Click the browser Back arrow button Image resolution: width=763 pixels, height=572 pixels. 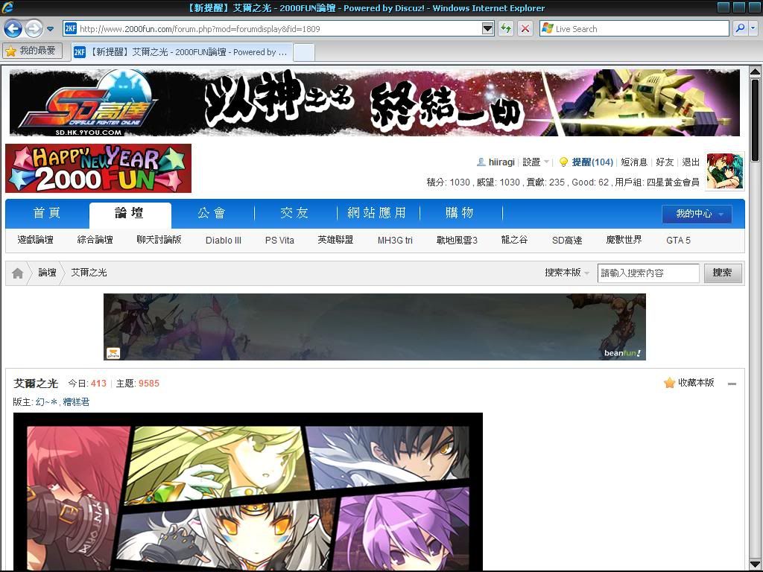coord(13,28)
